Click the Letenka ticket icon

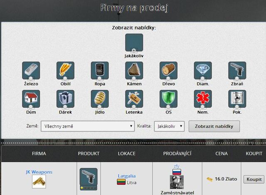coord(134,99)
